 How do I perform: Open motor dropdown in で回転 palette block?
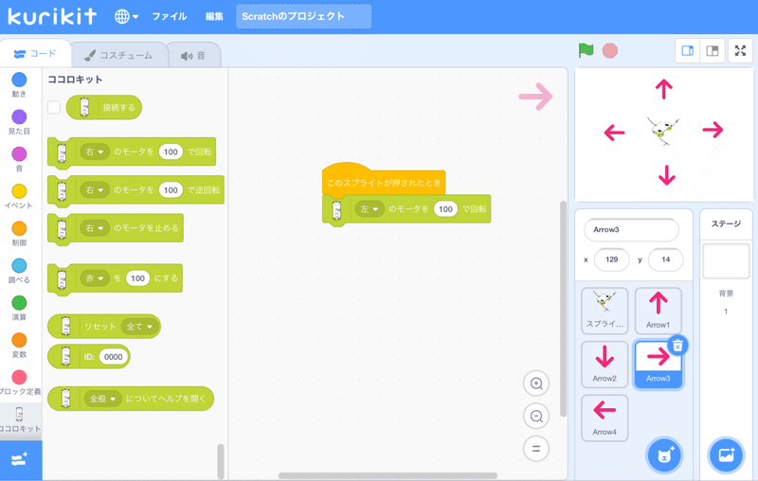[x=95, y=151]
